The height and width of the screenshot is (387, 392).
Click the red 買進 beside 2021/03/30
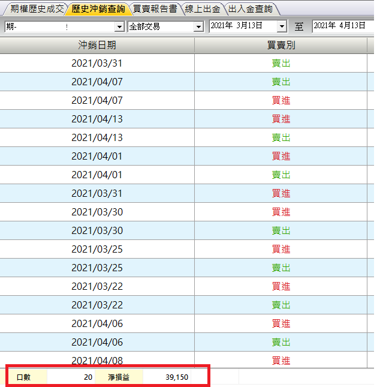pyautogui.click(x=281, y=212)
